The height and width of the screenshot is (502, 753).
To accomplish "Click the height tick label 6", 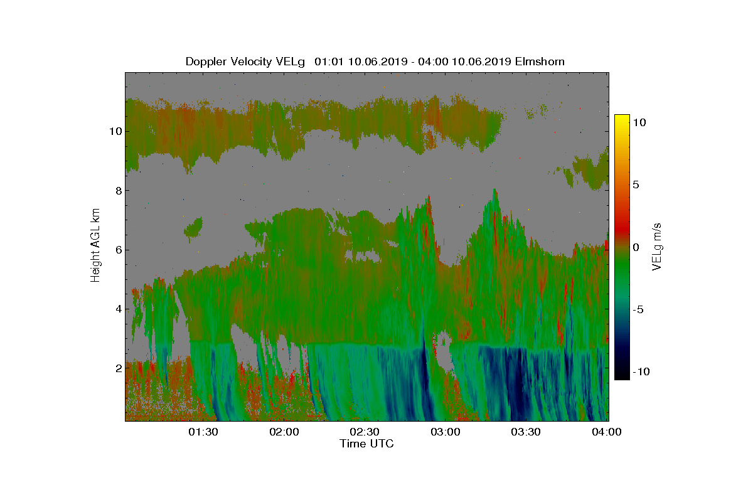I will (x=117, y=250).
